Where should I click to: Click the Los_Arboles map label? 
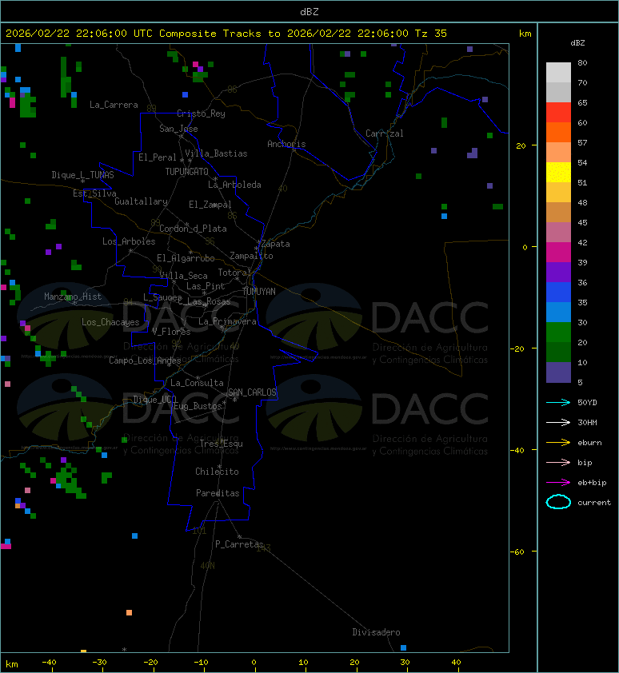pyautogui.click(x=129, y=241)
